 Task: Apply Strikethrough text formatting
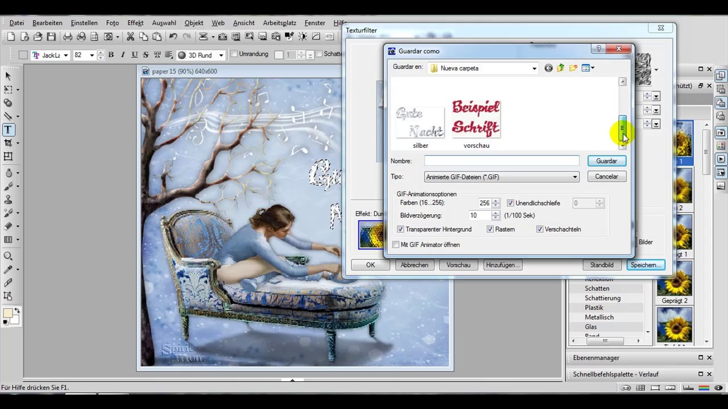[146, 55]
